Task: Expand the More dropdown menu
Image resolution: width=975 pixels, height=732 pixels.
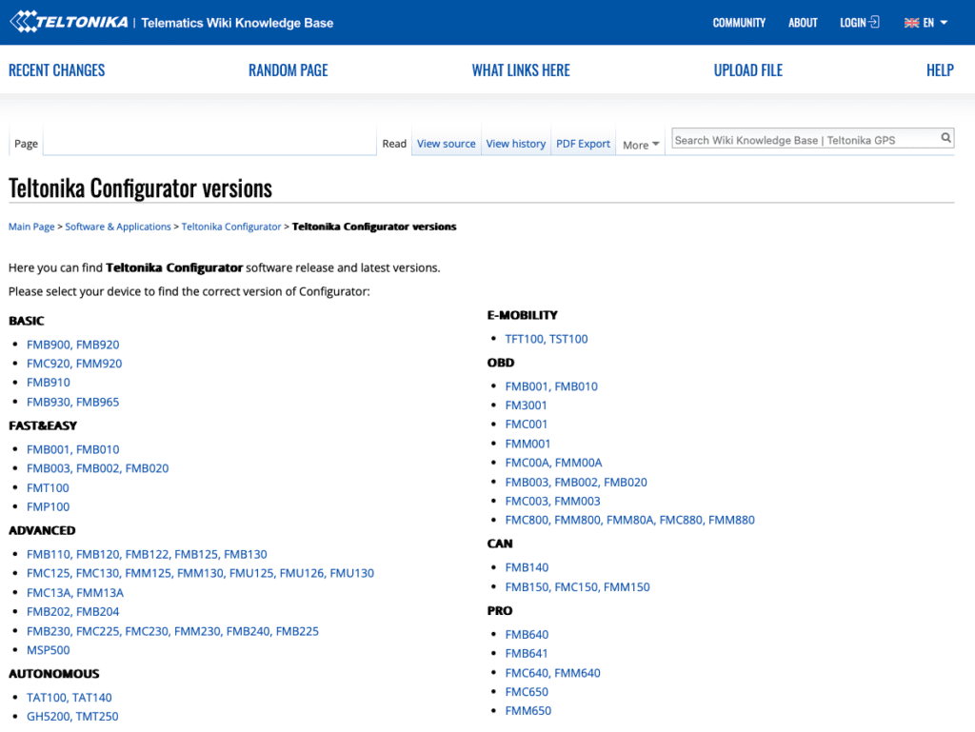Action: point(641,145)
